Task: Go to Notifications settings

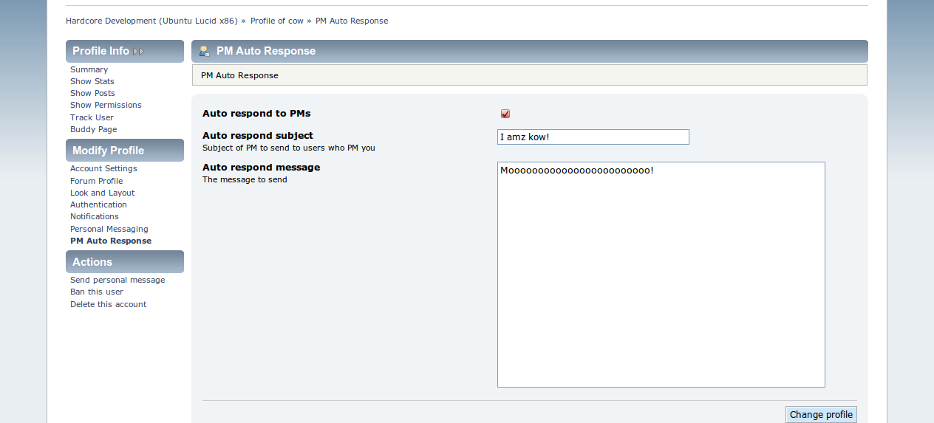Action: coord(94,216)
